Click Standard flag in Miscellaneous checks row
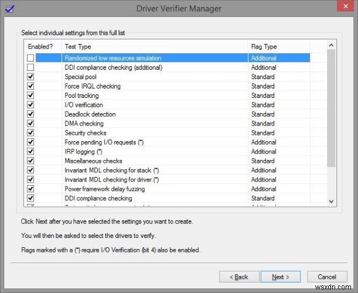Image resolution: width=358 pixels, height=293 pixels. pos(263,161)
